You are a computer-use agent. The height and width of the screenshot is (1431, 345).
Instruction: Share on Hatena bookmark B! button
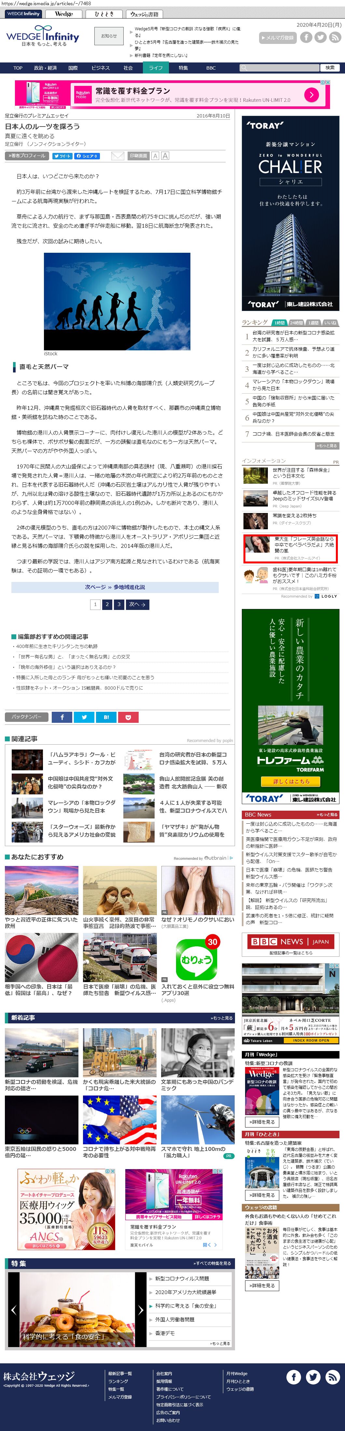(106, 717)
